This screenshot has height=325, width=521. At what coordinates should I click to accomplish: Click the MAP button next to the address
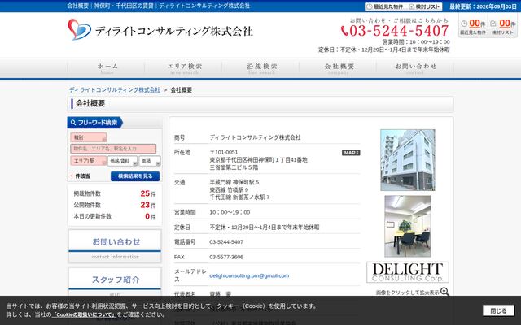(351, 153)
